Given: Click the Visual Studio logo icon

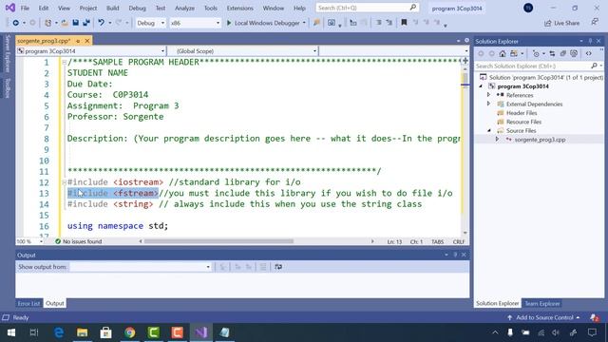Looking at the screenshot, I should tap(10, 8).
